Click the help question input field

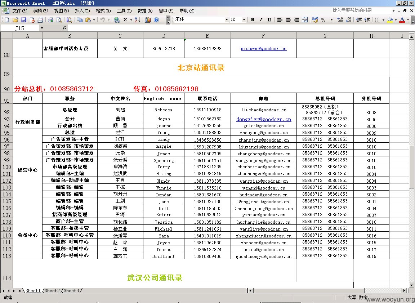click(361, 10)
